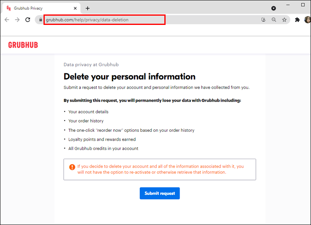311x225 pixels.
Task: Click the 'Submit a request to delete' sentence
Action: pos(156,88)
